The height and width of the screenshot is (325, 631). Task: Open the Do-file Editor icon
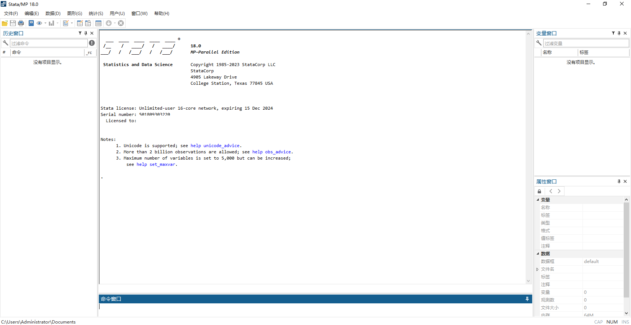(66, 23)
